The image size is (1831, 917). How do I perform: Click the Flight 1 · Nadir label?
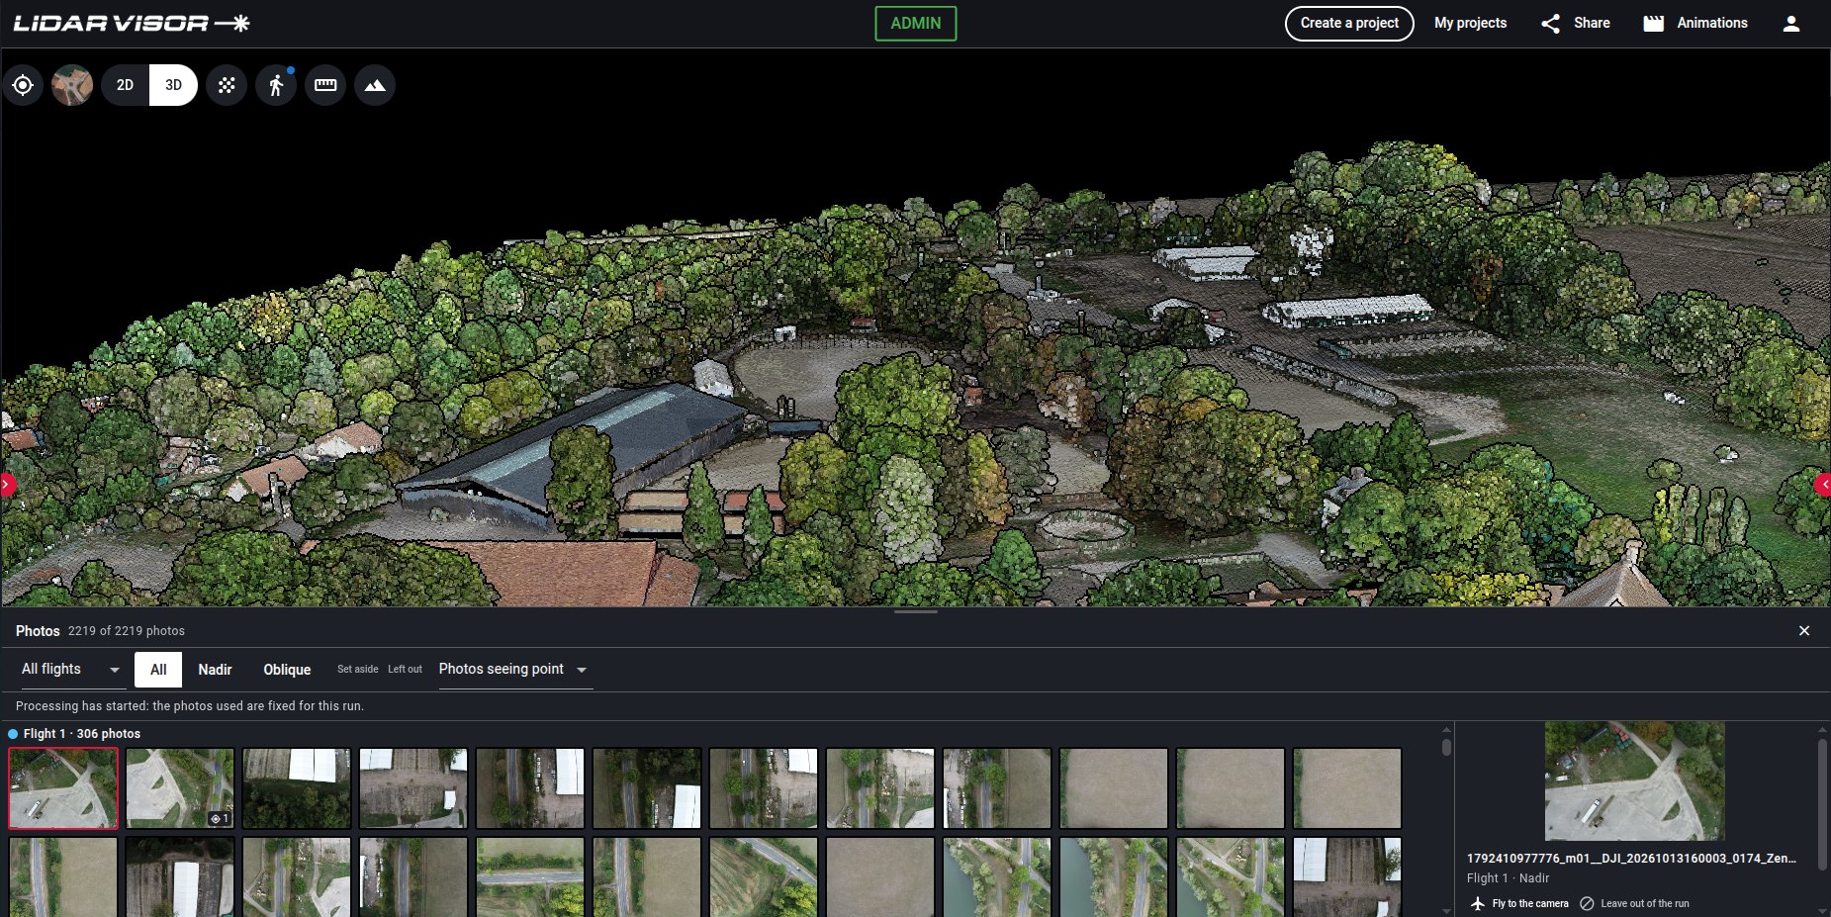click(x=1508, y=878)
